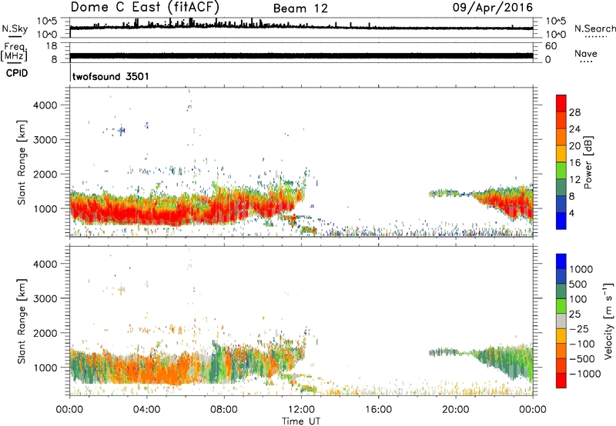The image size is (616, 426).
Task: Click the "4" power scale value
Action: [x=572, y=213]
